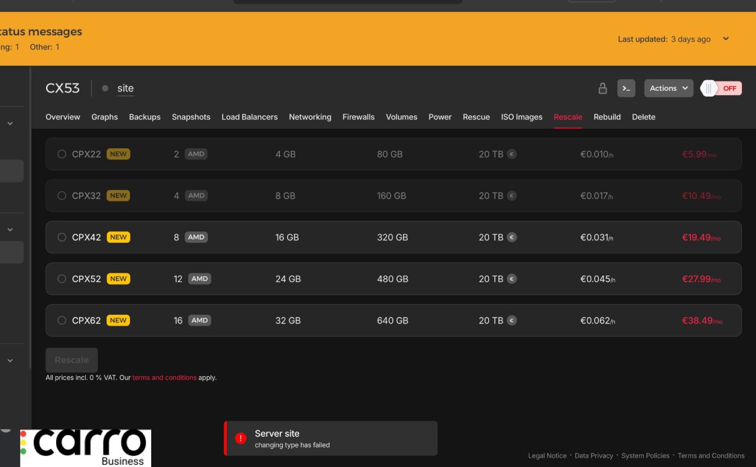Viewport: 756px width, 467px height.
Task: Open the Firewalls tab
Action: click(358, 117)
